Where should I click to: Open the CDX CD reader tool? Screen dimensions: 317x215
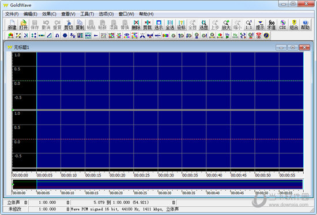tap(282, 25)
